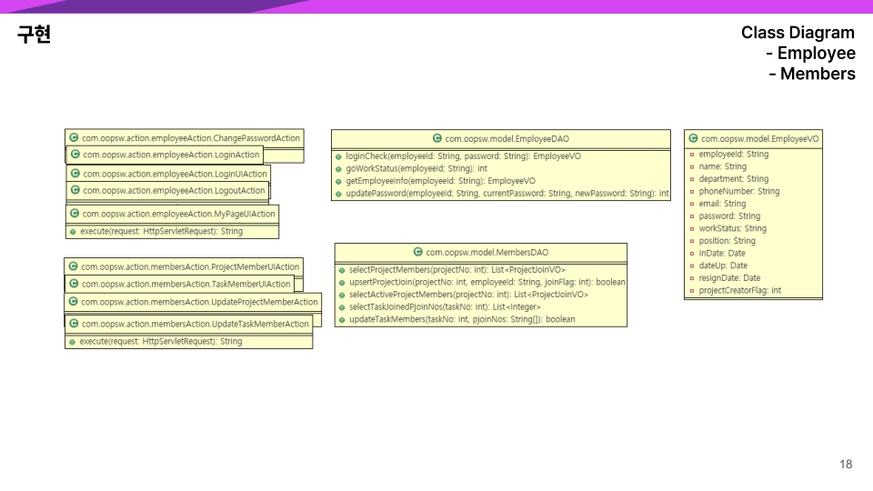Click the class icon beside EmployeeVO

tap(693, 138)
